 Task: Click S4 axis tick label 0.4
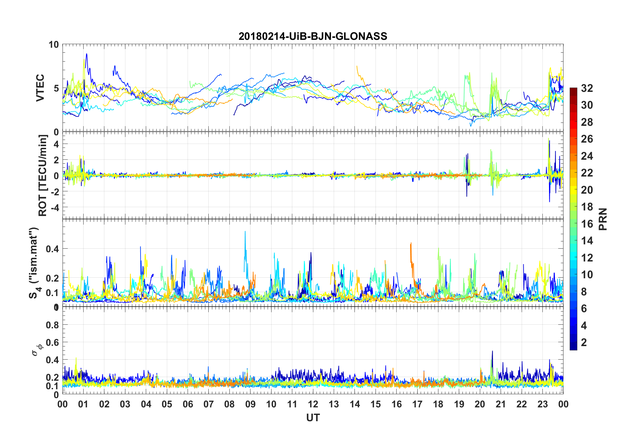(x=52, y=249)
